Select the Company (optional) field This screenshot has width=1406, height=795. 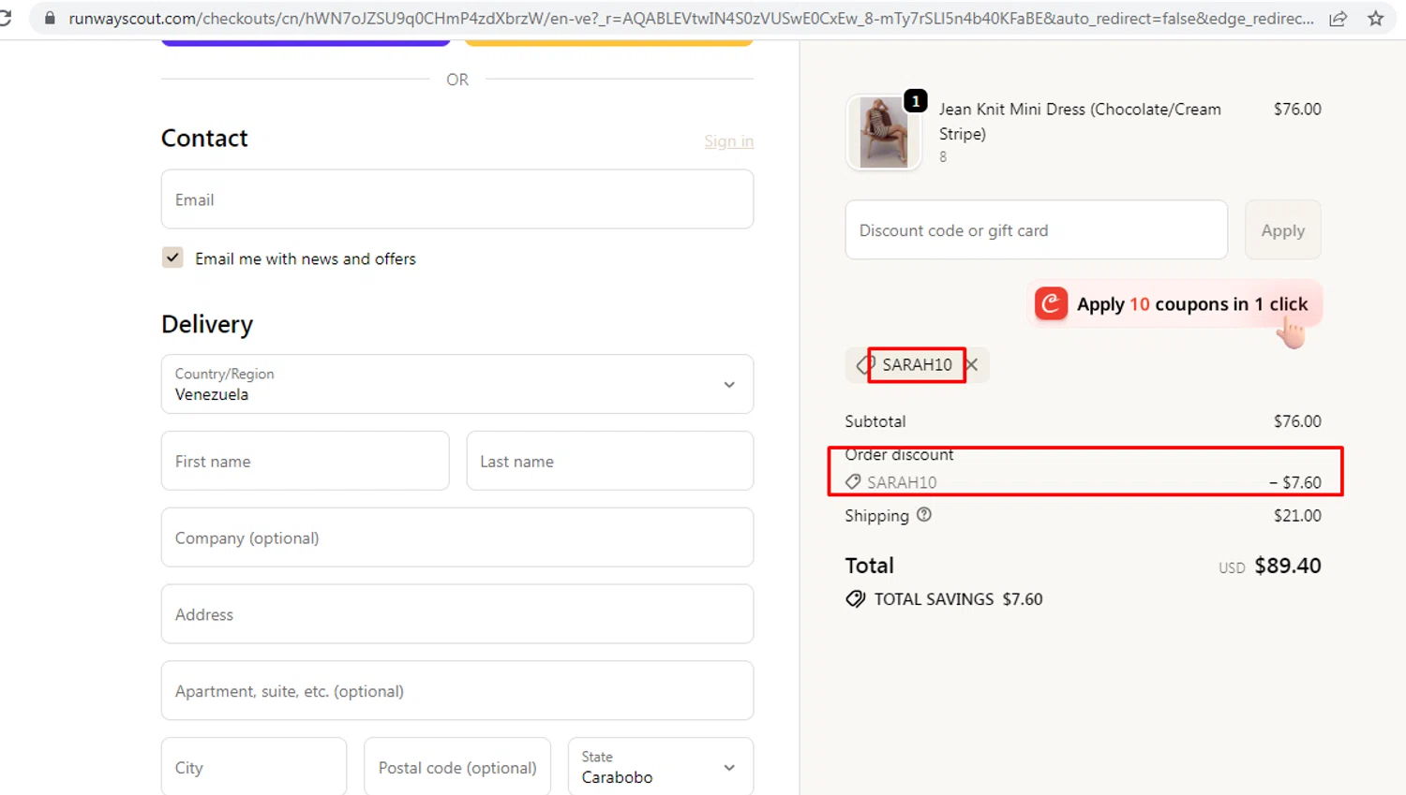[457, 537]
